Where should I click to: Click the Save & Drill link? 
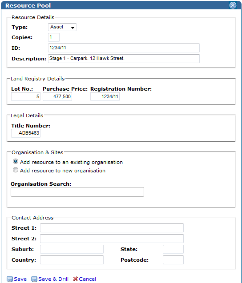click(53, 279)
